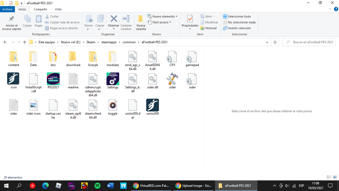Click Eliminar delete button in ribbon
Image resolution: width=339 pixels, height=191 pixels.
114,22
